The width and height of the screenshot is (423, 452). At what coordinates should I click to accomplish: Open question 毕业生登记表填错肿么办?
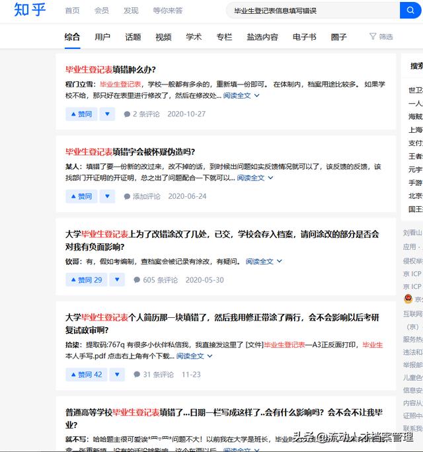(110, 69)
